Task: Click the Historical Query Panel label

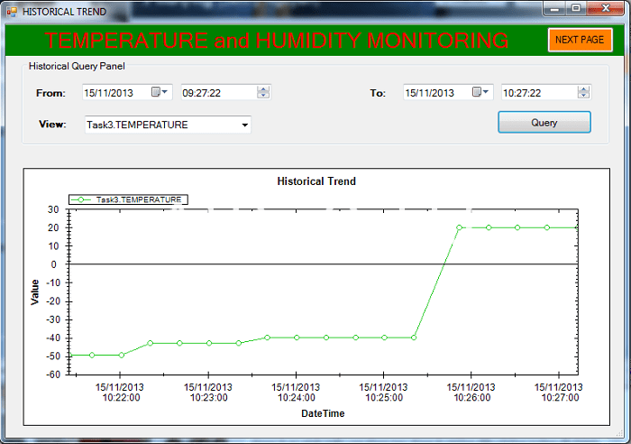Action: [x=77, y=66]
